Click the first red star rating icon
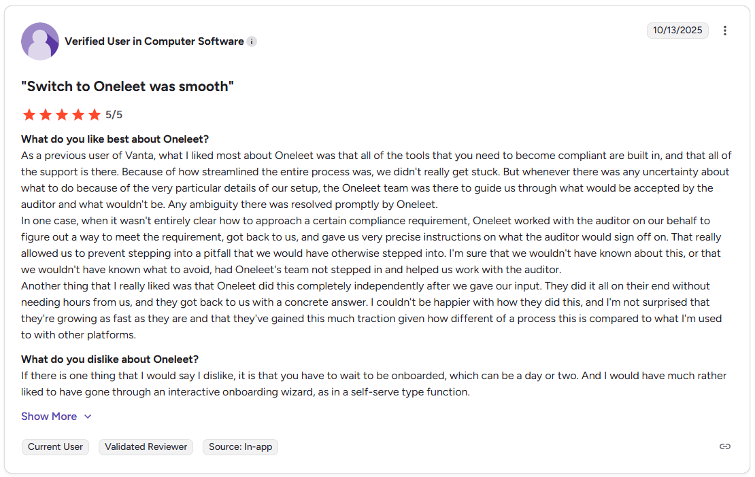This screenshot has height=477, width=755. click(29, 114)
